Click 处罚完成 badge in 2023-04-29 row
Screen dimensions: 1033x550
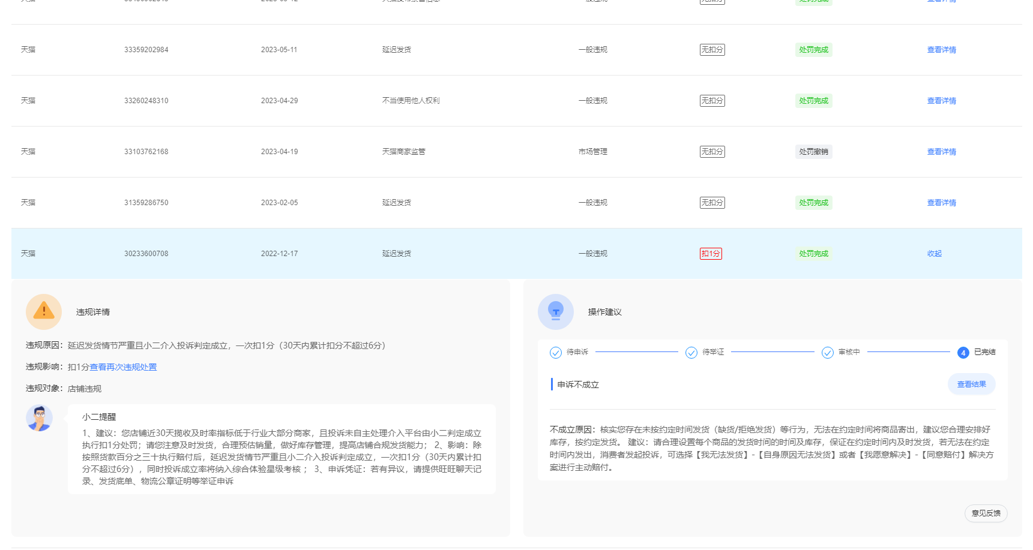(x=814, y=101)
